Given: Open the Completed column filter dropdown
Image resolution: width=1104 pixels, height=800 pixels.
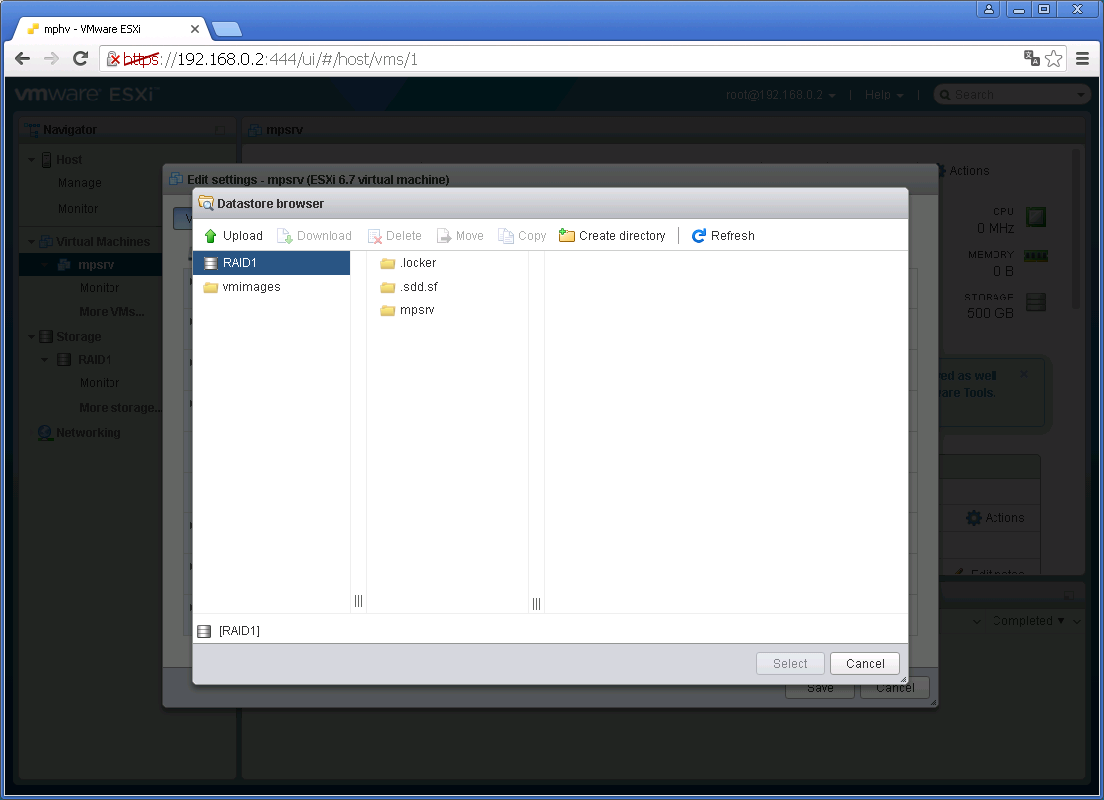Looking at the screenshot, I should tap(1076, 621).
